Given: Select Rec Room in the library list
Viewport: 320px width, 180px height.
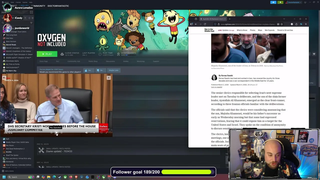Looking at the screenshot, I should [x=10, y=145].
